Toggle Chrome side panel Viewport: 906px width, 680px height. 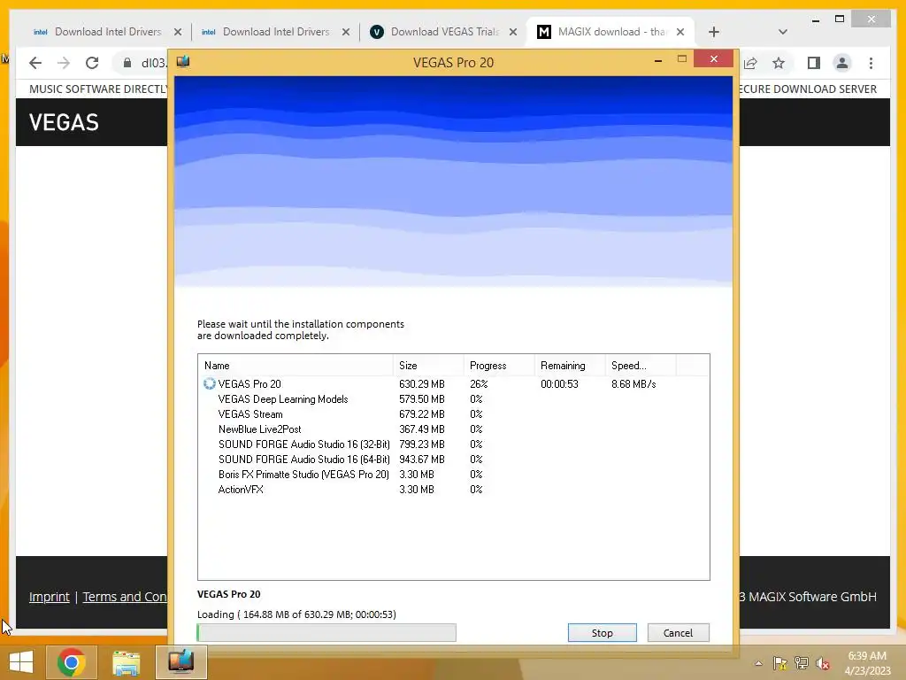click(x=814, y=63)
